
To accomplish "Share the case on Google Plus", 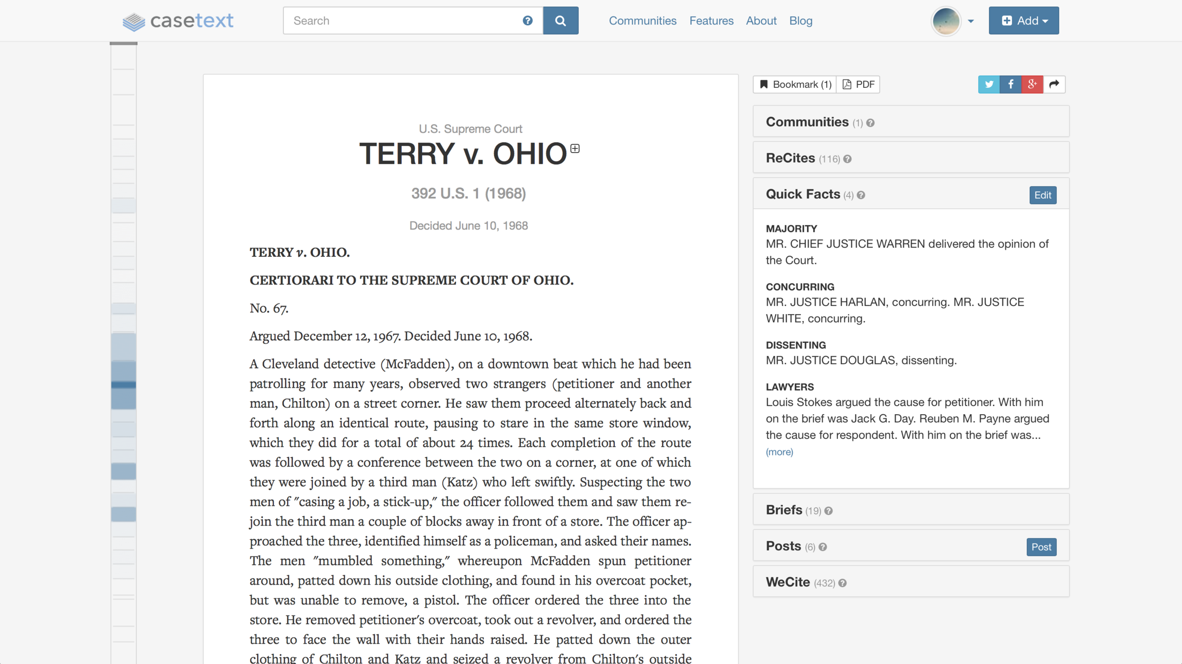I will click(x=1032, y=85).
